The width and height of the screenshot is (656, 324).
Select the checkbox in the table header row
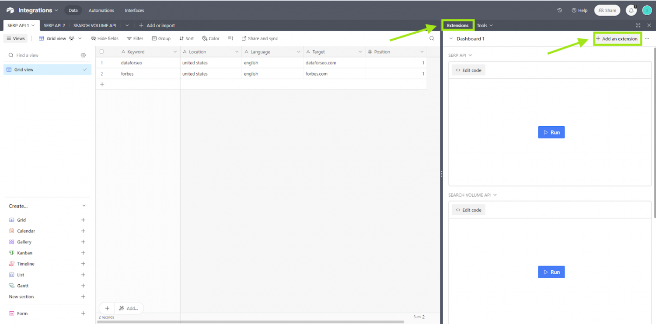click(x=101, y=52)
